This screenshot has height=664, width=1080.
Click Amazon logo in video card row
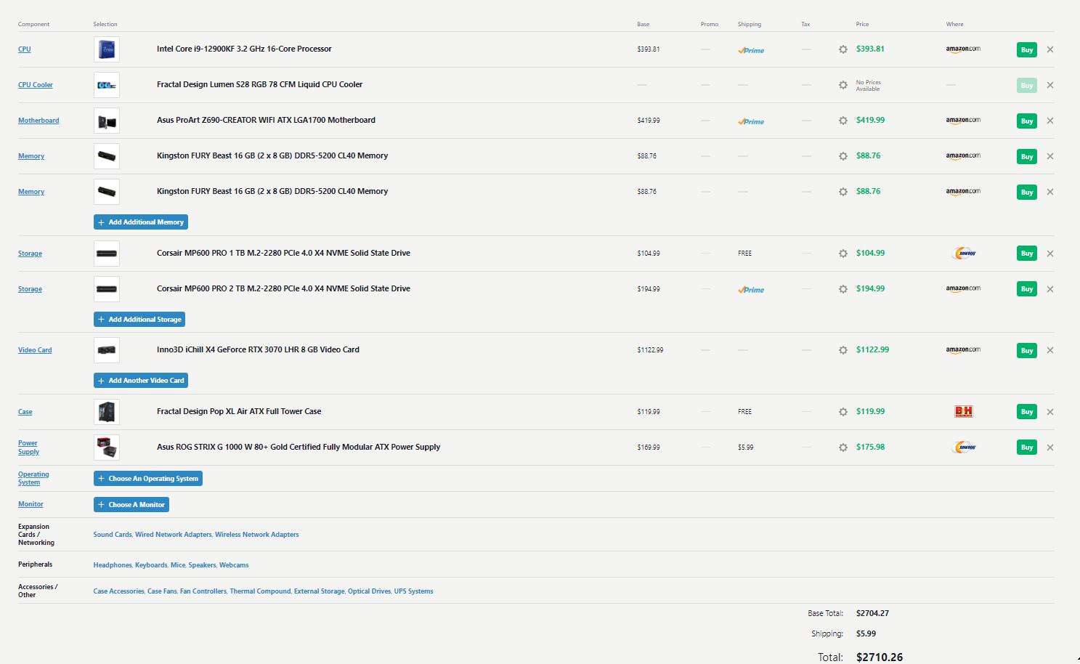click(963, 350)
